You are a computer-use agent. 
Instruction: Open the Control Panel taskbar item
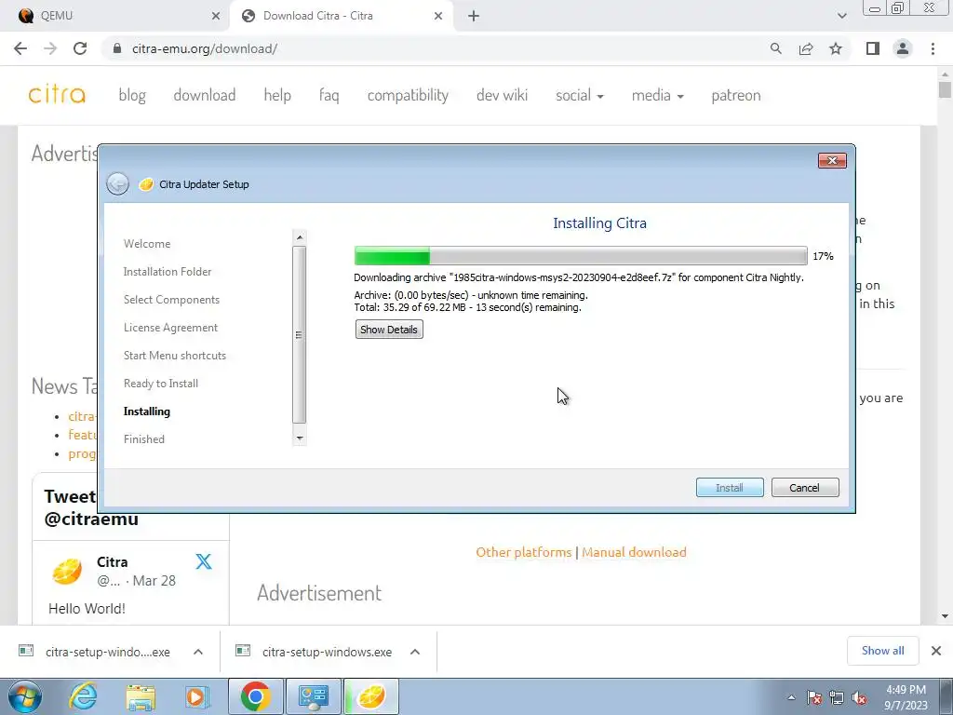tap(314, 696)
